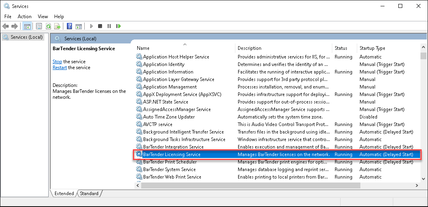
Task: Select AssignedAccessManager Service row
Action: click(x=278, y=109)
